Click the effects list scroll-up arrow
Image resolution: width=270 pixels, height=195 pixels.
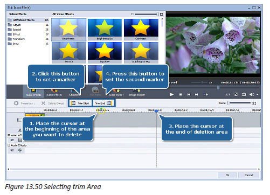162,19
